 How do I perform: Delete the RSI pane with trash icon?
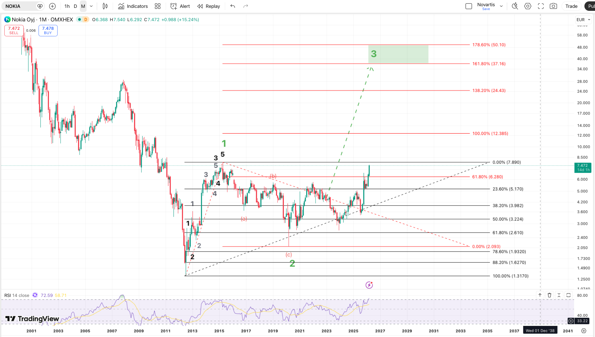[549, 295]
